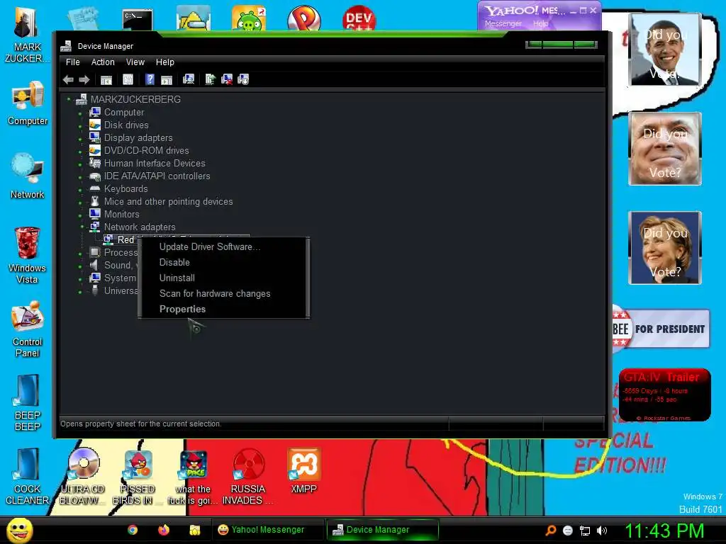The height and width of the screenshot is (544, 726).
Task: Toggle the Show/Hide Action Pane toolbar icon
Action: (167, 79)
